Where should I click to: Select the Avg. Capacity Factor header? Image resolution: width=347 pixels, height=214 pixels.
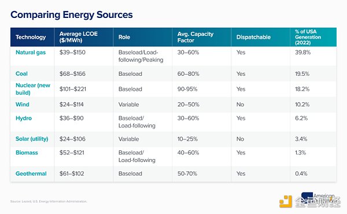195,37
